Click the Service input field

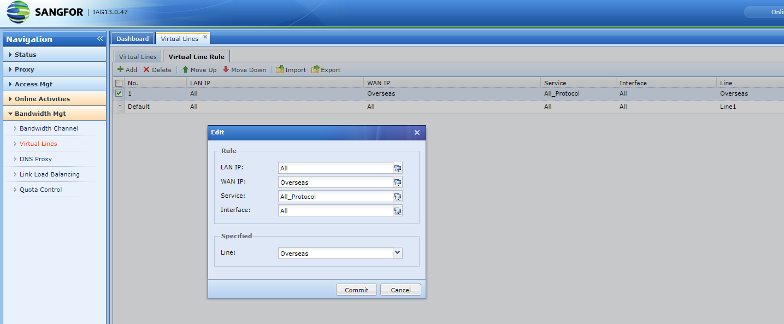pyautogui.click(x=335, y=197)
